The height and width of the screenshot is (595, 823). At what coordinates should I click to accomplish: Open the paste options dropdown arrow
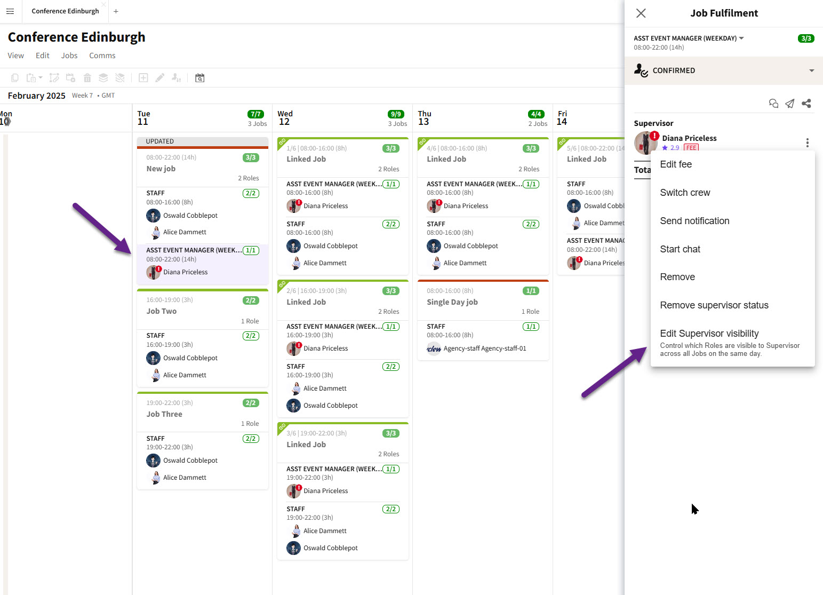tap(41, 78)
